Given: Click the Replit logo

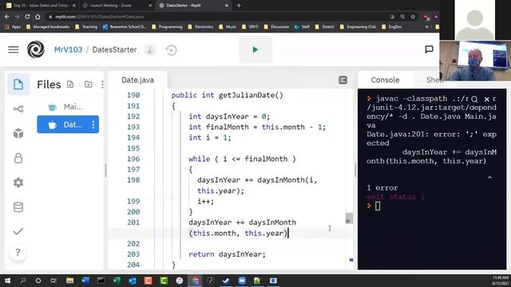Looking at the screenshot, I should pyautogui.click(x=35, y=49).
